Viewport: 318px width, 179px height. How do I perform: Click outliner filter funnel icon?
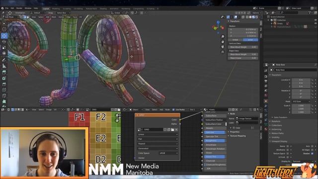pyautogui.click(x=310, y=12)
